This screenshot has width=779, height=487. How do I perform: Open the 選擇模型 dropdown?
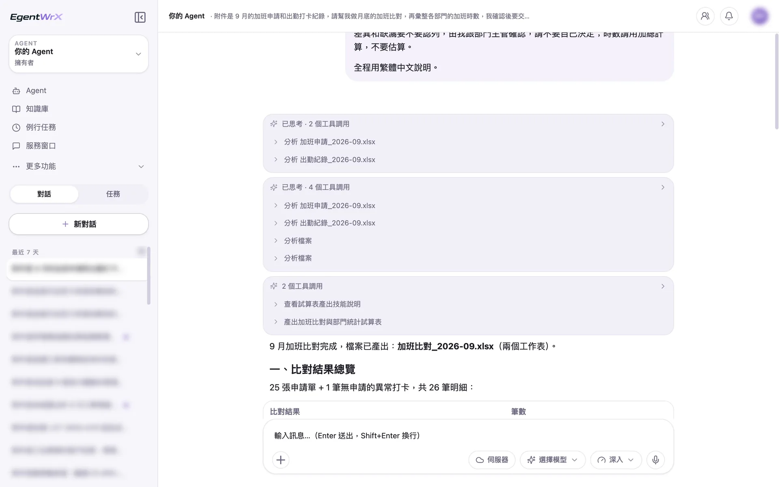click(553, 460)
